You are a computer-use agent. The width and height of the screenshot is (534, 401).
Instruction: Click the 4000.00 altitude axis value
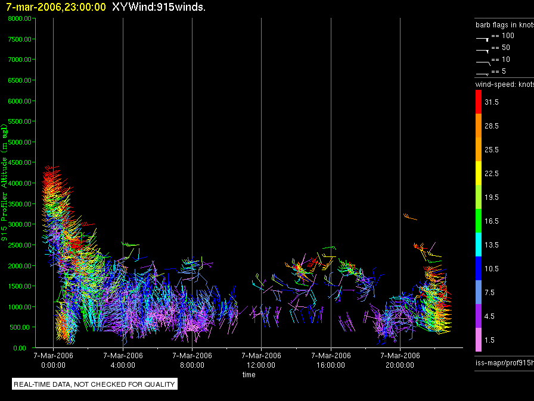tap(20, 183)
